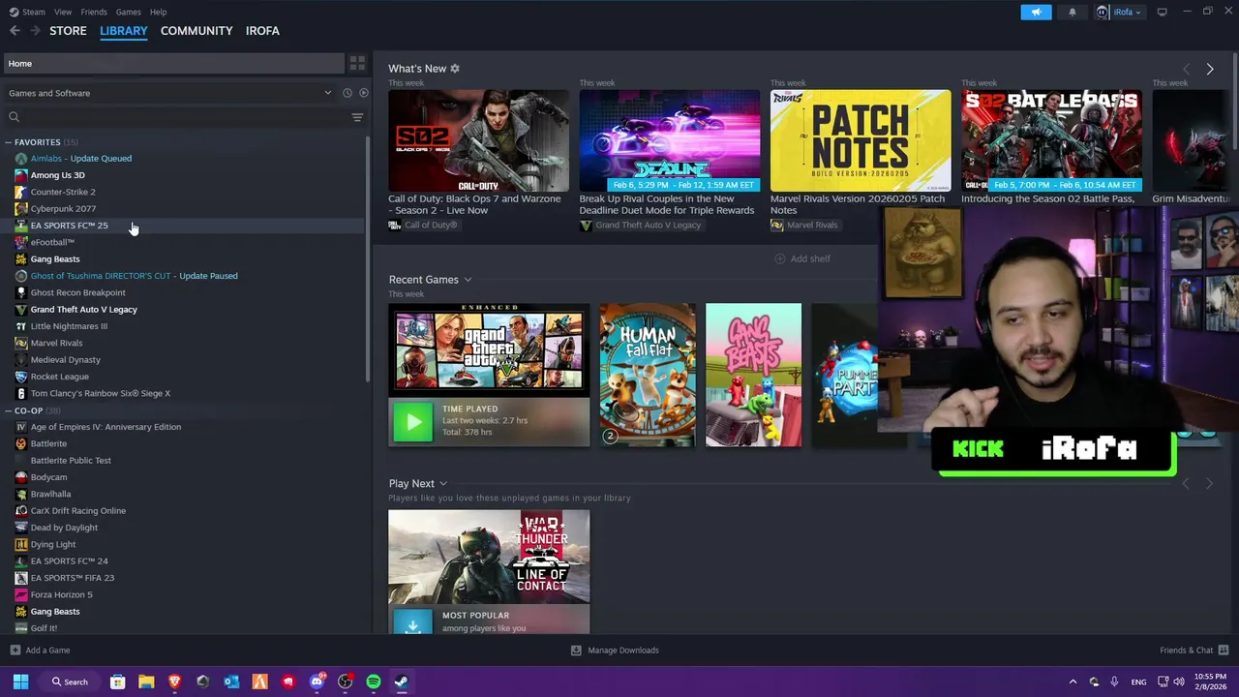Open the IROFA profile tab
Screen dimensions: 1239x697
(x=262, y=31)
